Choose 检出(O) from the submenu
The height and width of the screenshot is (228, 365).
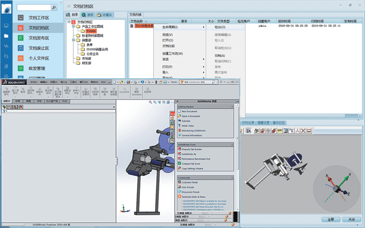(x=226, y=27)
